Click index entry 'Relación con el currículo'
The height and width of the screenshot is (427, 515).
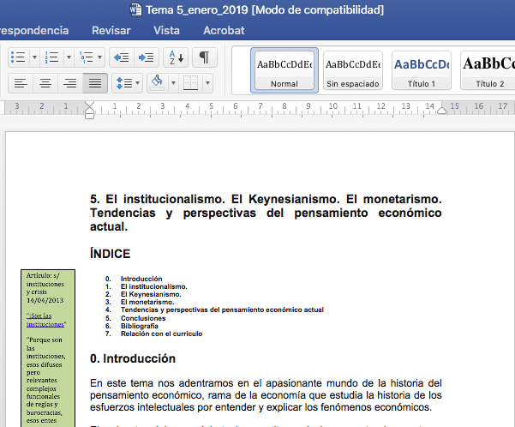(161, 334)
